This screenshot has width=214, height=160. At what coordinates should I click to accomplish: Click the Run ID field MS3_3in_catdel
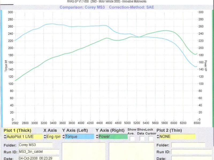[39, 152]
